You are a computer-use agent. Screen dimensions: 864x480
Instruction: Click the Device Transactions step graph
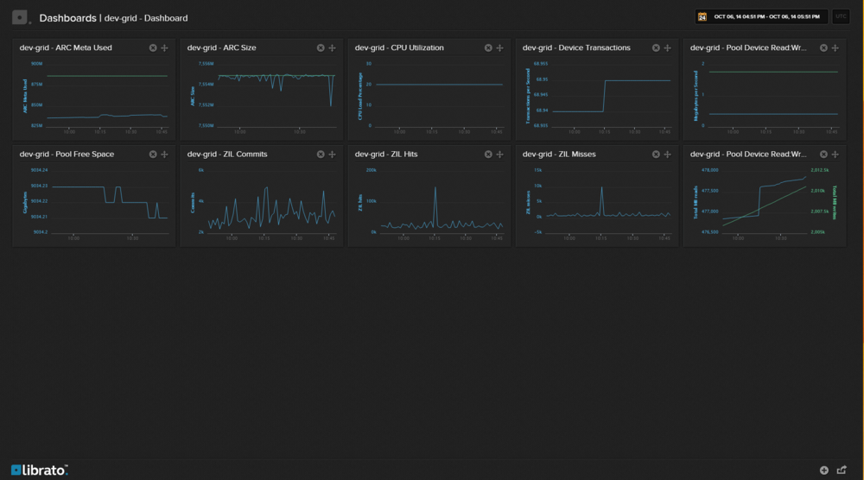pyautogui.click(x=612, y=96)
